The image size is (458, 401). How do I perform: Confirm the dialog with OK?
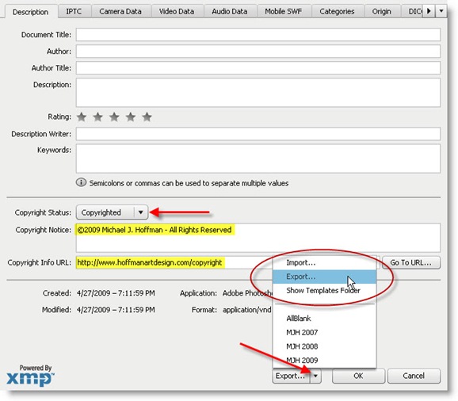tap(358, 376)
